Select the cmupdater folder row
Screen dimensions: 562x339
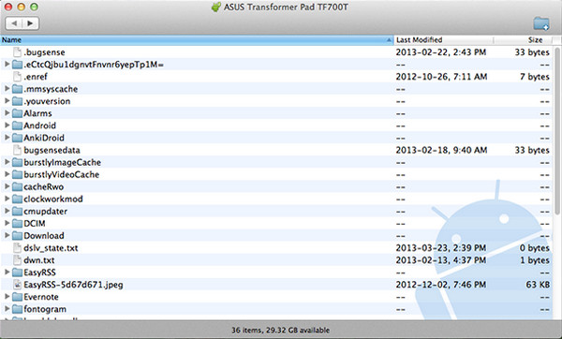(276, 211)
